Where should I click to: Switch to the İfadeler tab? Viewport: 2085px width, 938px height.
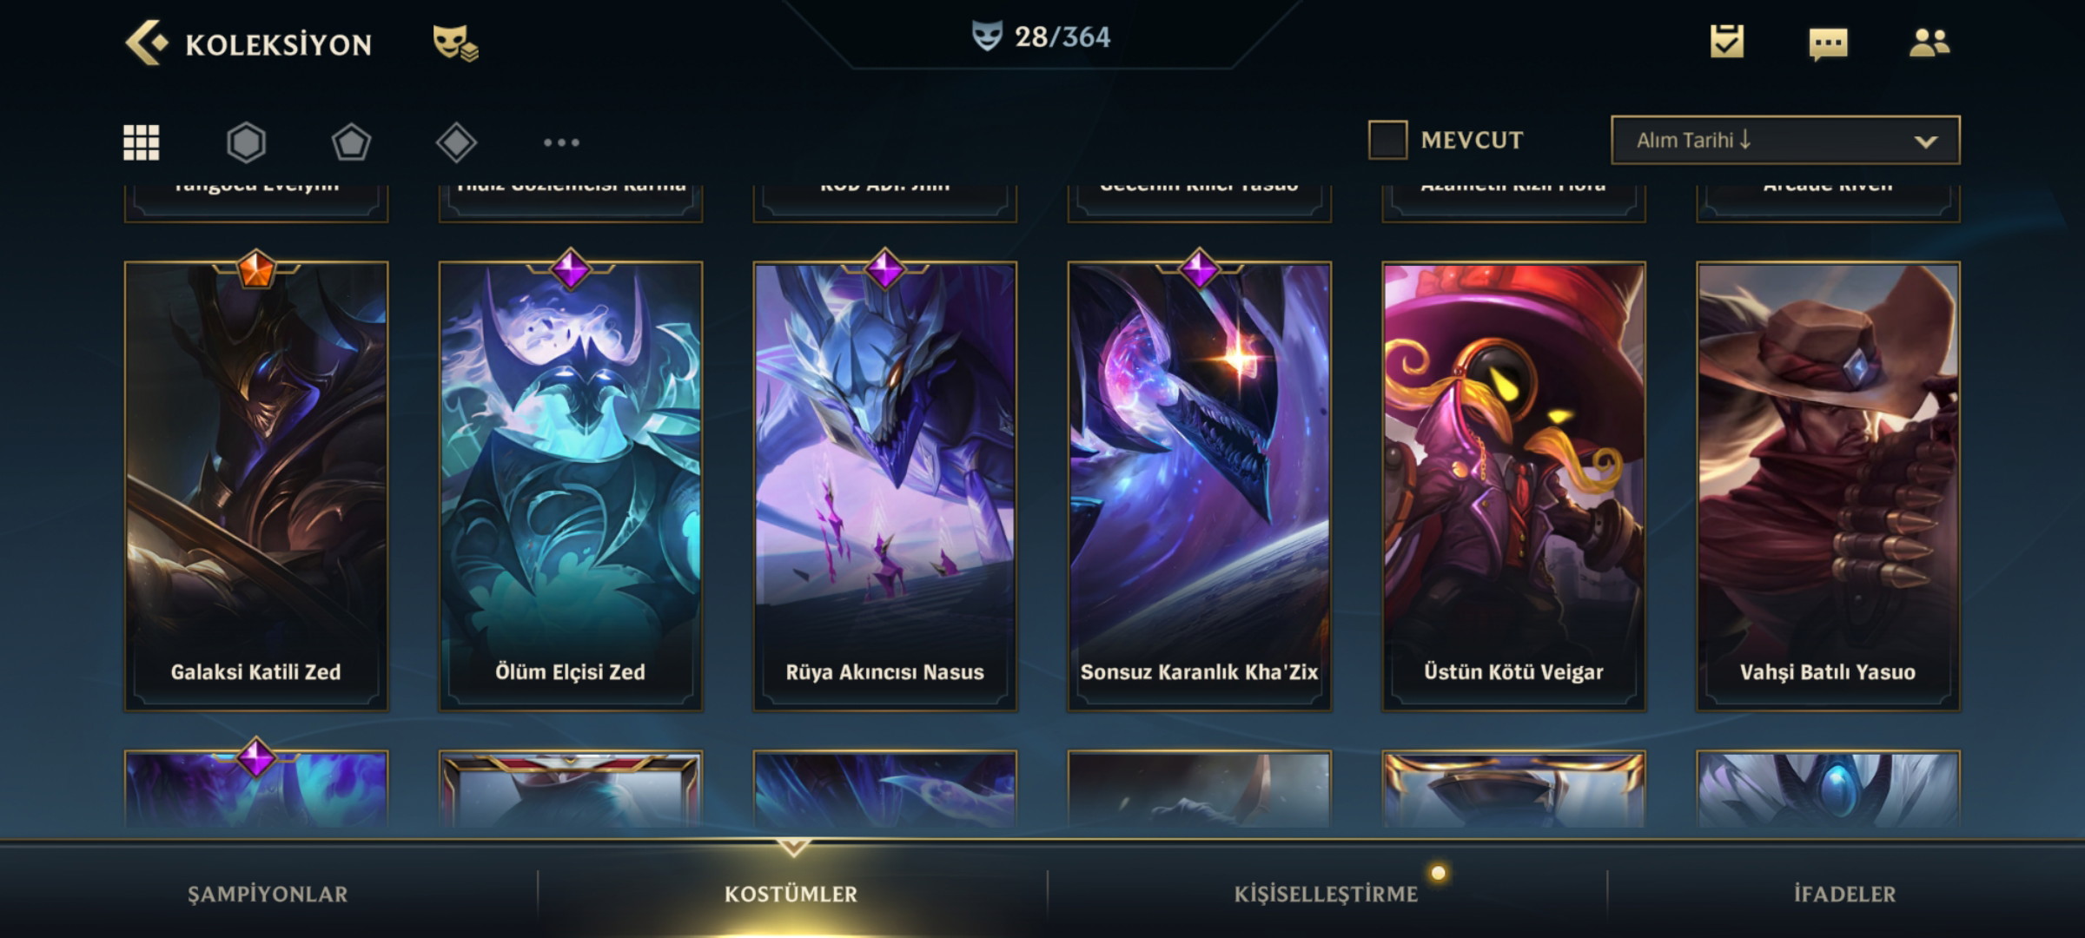(x=1844, y=894)
